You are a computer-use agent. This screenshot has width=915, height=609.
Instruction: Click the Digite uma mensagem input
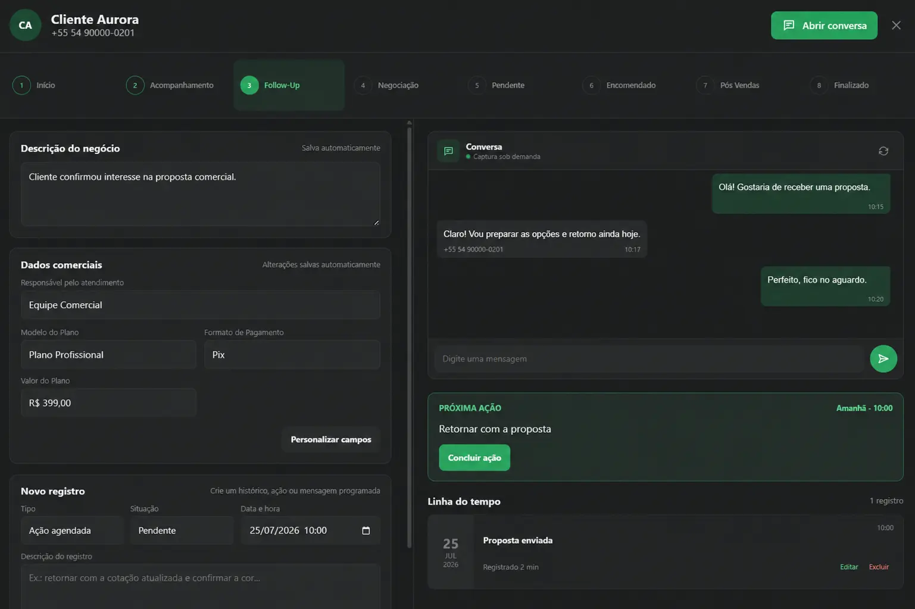tap(649, 359)
